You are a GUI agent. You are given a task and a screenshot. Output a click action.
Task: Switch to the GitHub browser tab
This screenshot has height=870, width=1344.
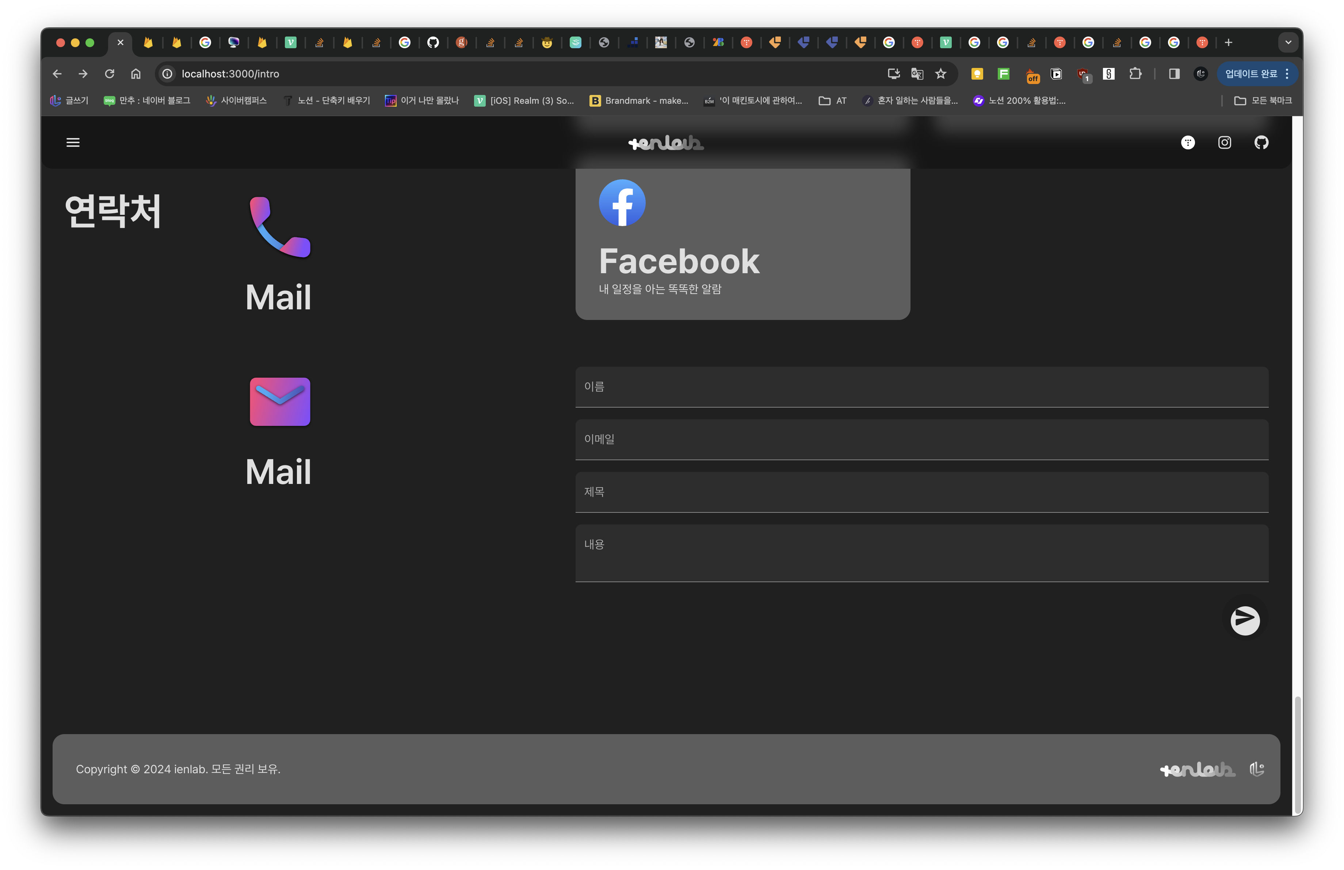pos(433,42)
